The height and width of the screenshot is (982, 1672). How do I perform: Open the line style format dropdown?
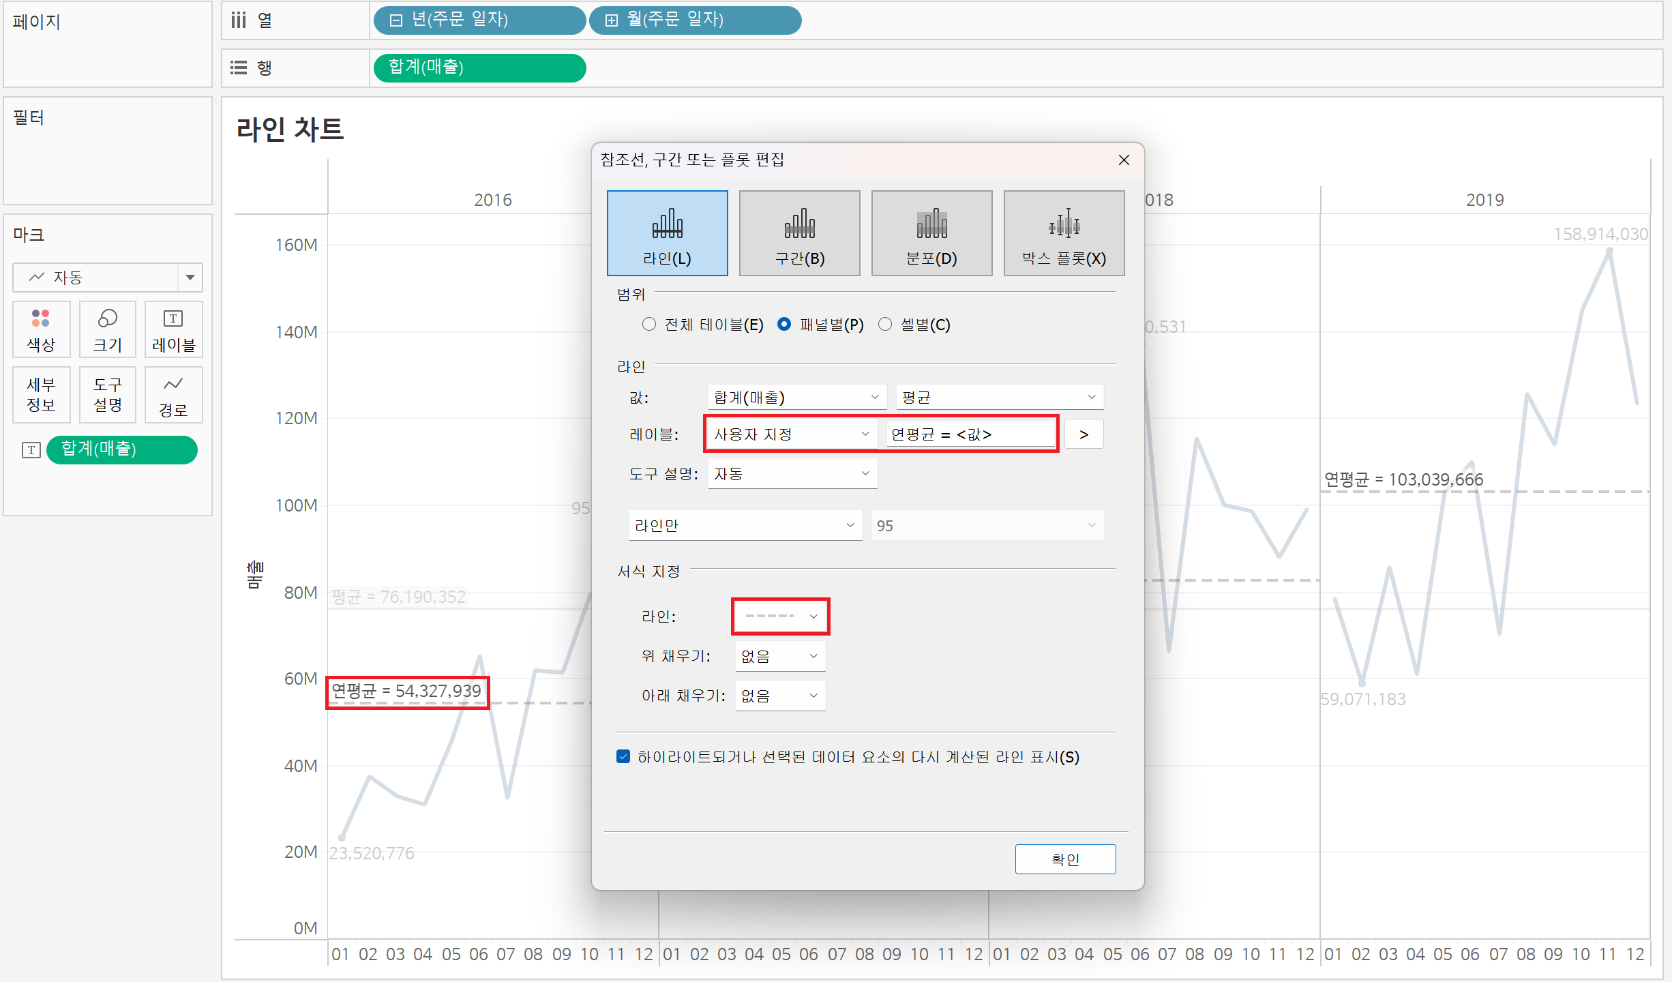[781, 616]
